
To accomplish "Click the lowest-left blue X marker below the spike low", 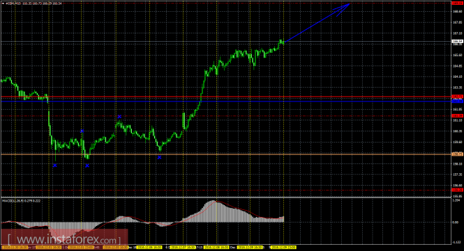I will pos(54,165).
